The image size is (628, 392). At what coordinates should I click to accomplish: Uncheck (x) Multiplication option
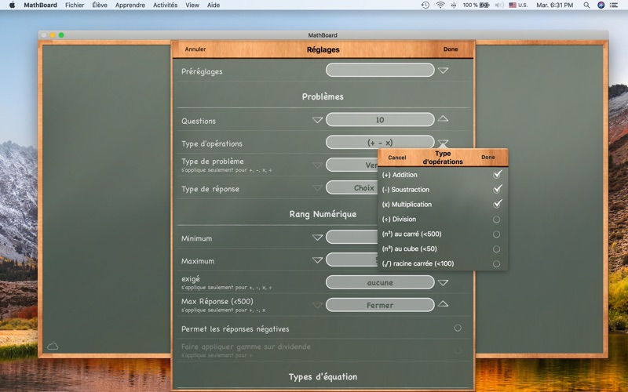(x=497, y=204)
